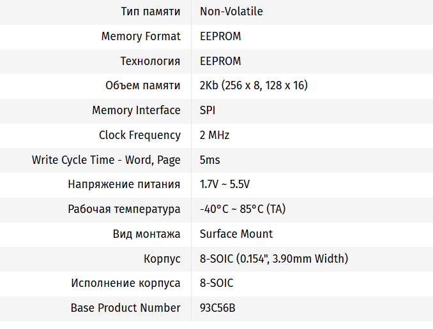The image size is (433, 329).
Task: Click the 'SPI' interface value
Action: point(208,110)
